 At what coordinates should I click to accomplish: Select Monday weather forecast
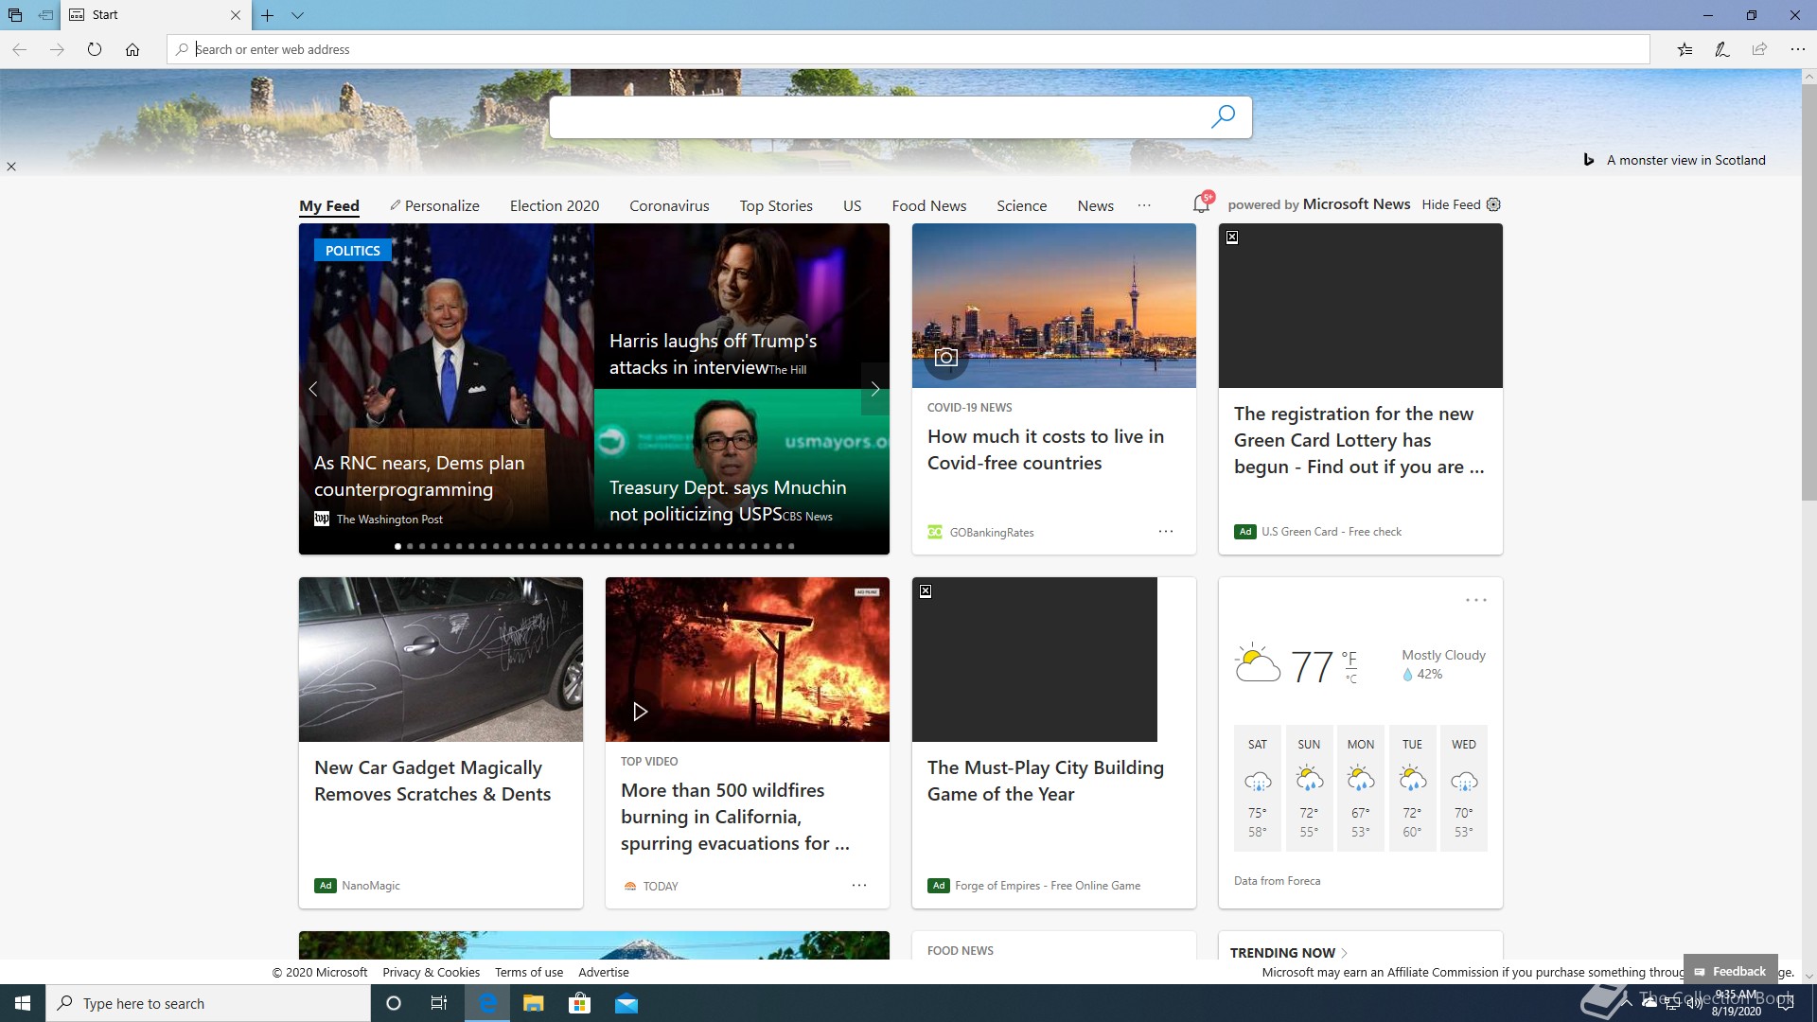click(x=1361, y=788)
